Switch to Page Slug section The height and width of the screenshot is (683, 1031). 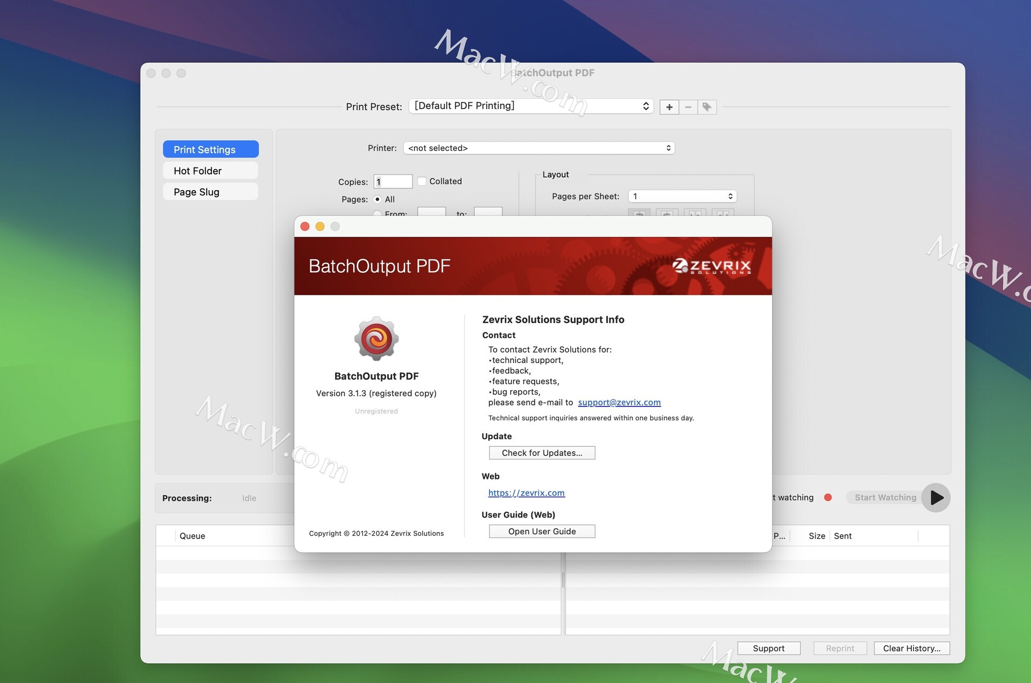(x=210, y=192)
